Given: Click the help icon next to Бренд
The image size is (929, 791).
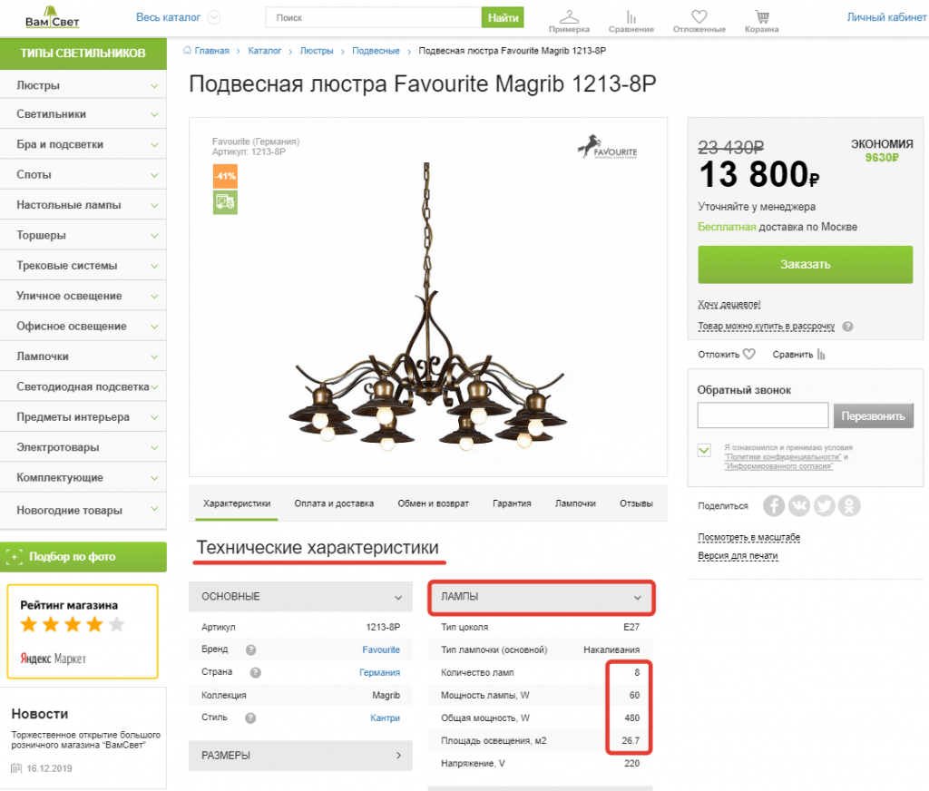Looking at the screenshot, I should click(250, 649).
